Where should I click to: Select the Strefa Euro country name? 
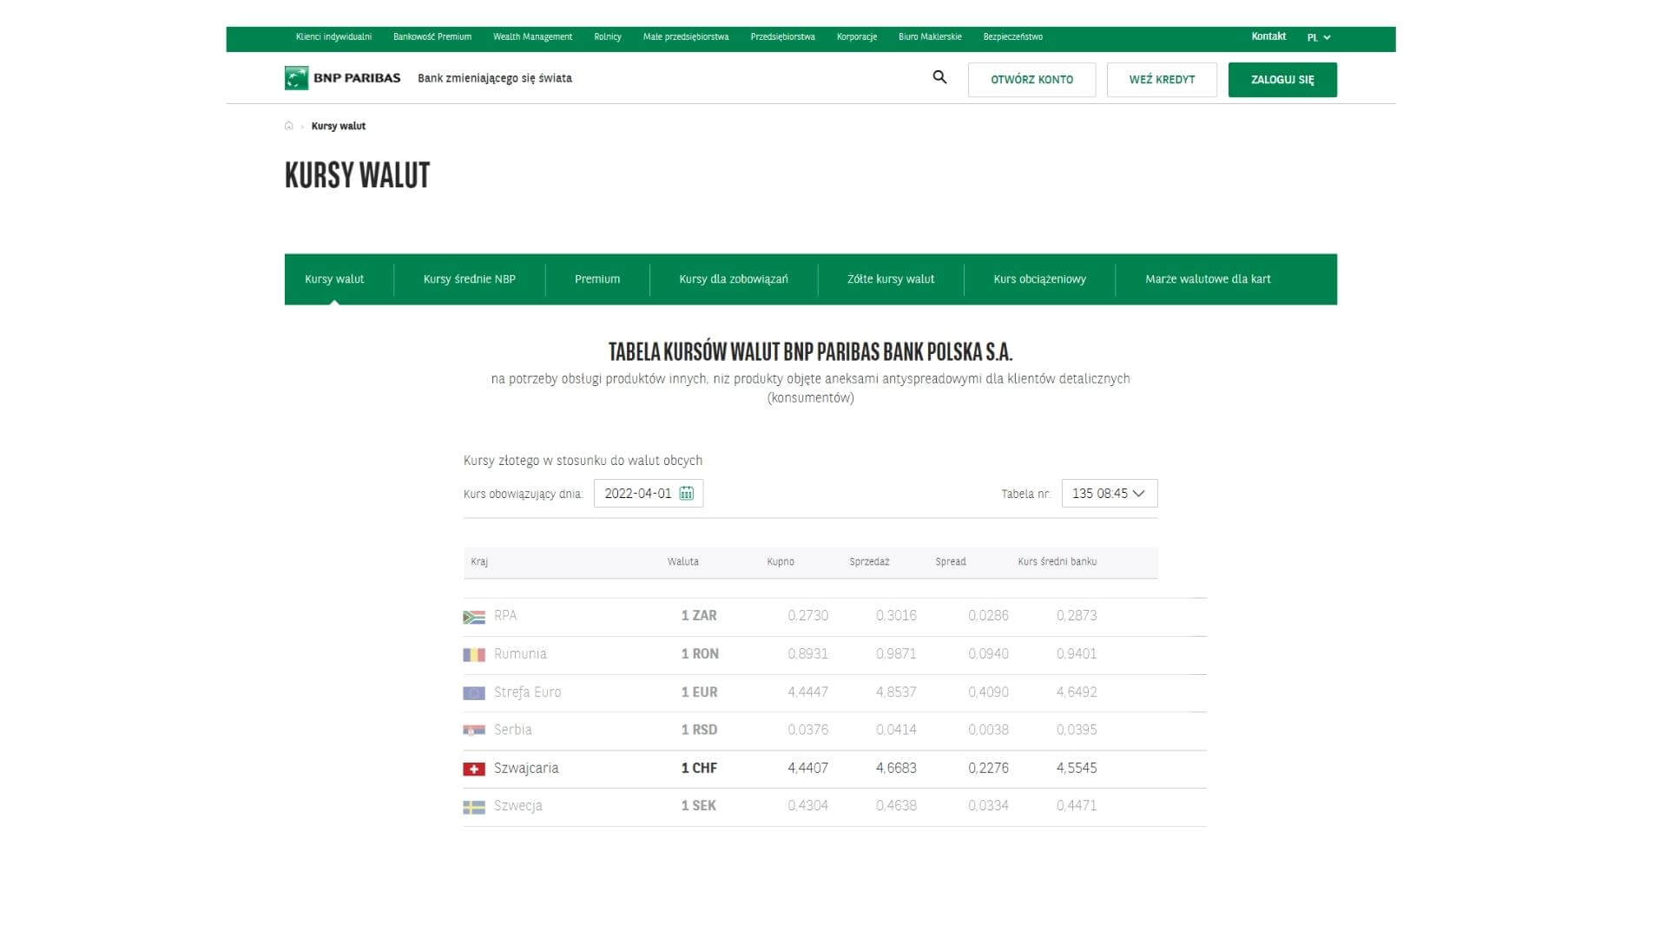[x=527, y=691]
